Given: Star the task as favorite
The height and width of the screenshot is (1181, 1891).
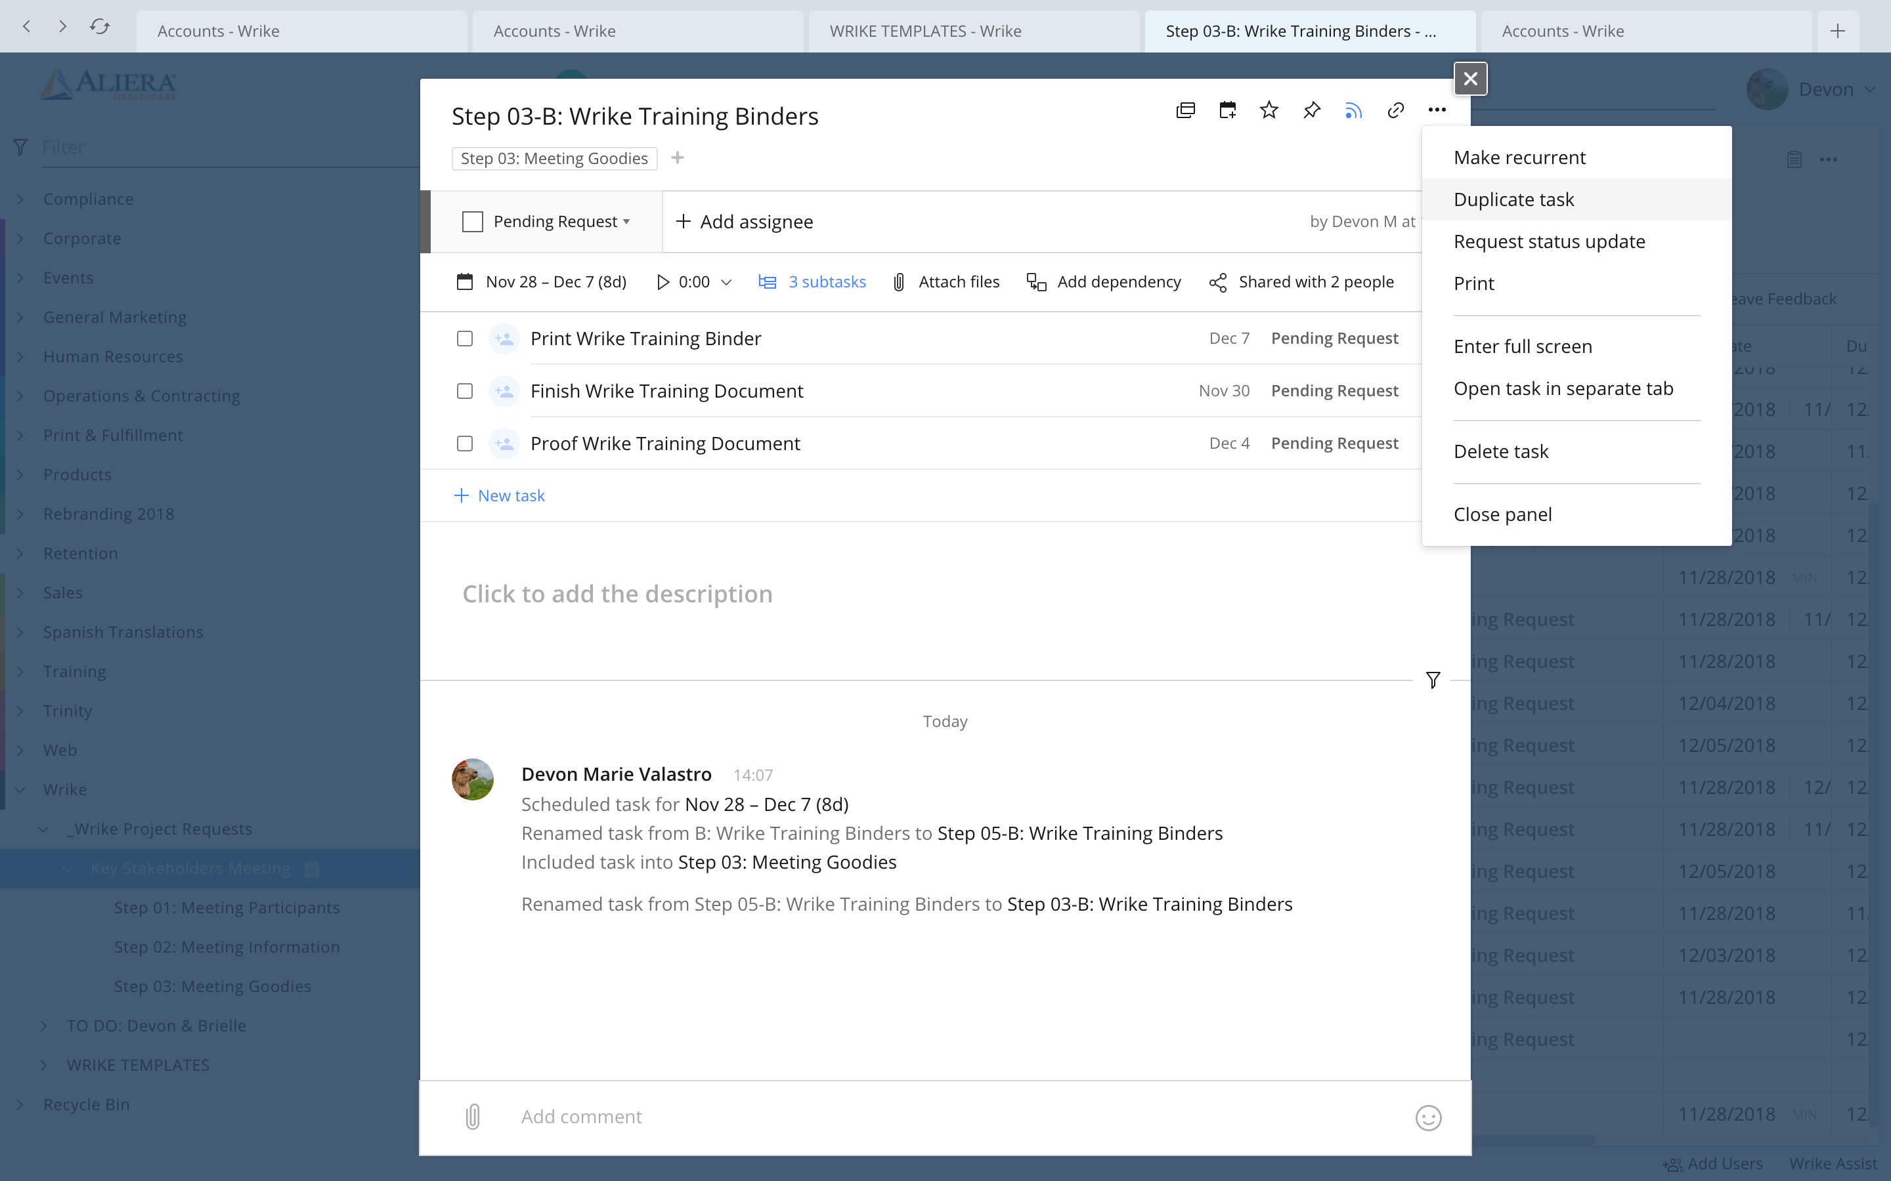Looking at the screenshot, I should [x=1269, y=110].
